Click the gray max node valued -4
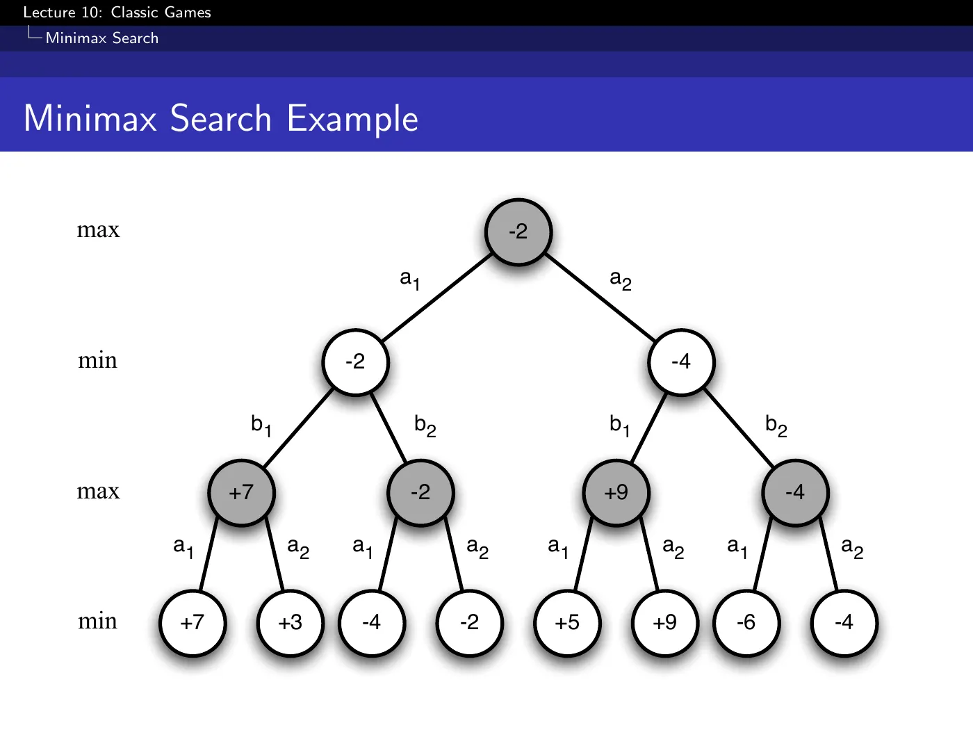The width and height of the screenshot is (973, 730). tap(795, 492)
